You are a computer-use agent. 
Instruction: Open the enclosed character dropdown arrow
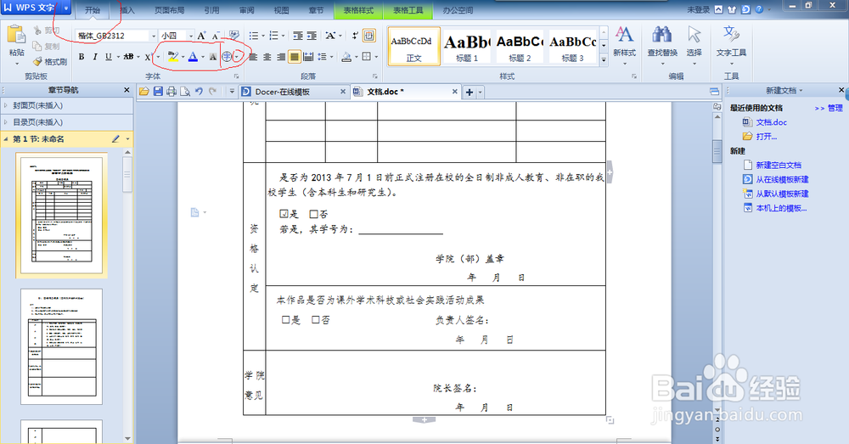coord(236,57)
